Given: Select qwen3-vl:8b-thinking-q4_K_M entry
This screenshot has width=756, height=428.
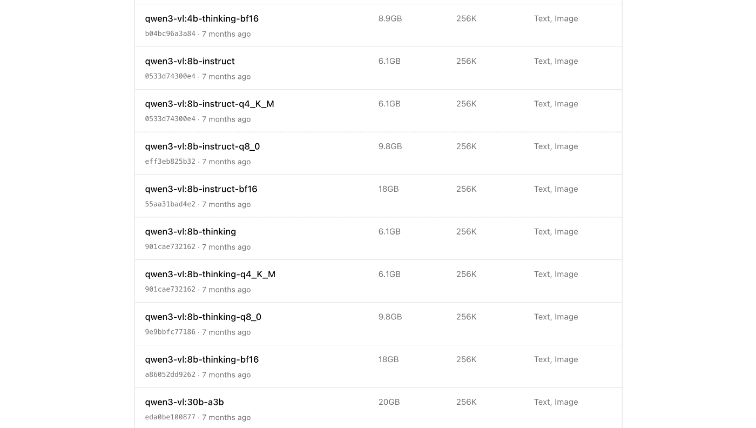Looking at the screenshot, I should tap(210, 275).
